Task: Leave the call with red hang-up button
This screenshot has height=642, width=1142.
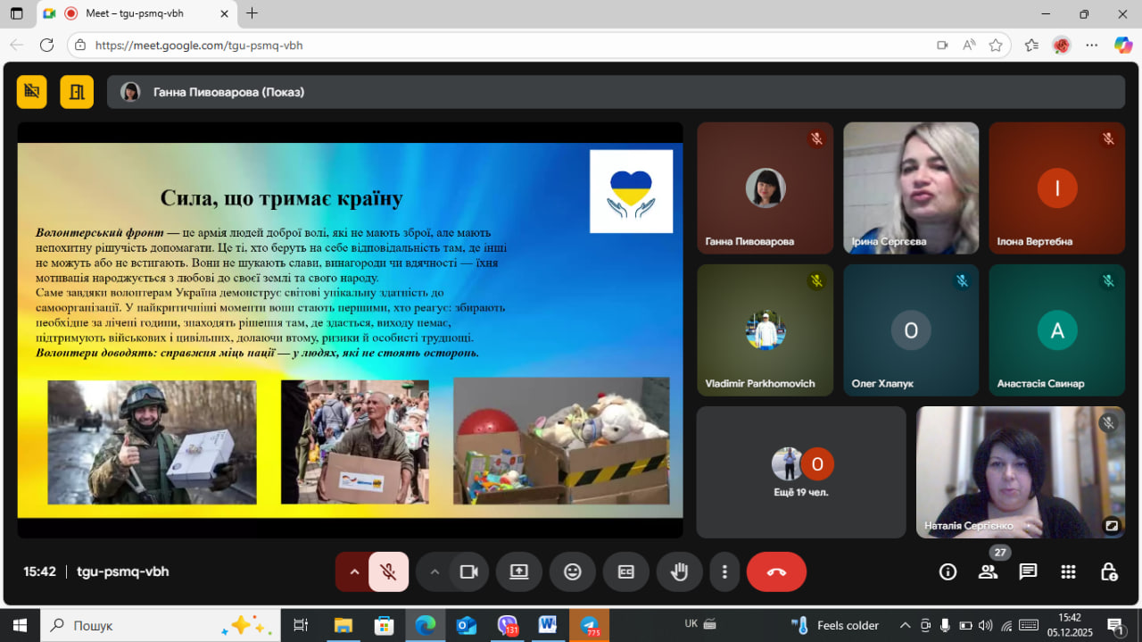Action: coord(776,571)
